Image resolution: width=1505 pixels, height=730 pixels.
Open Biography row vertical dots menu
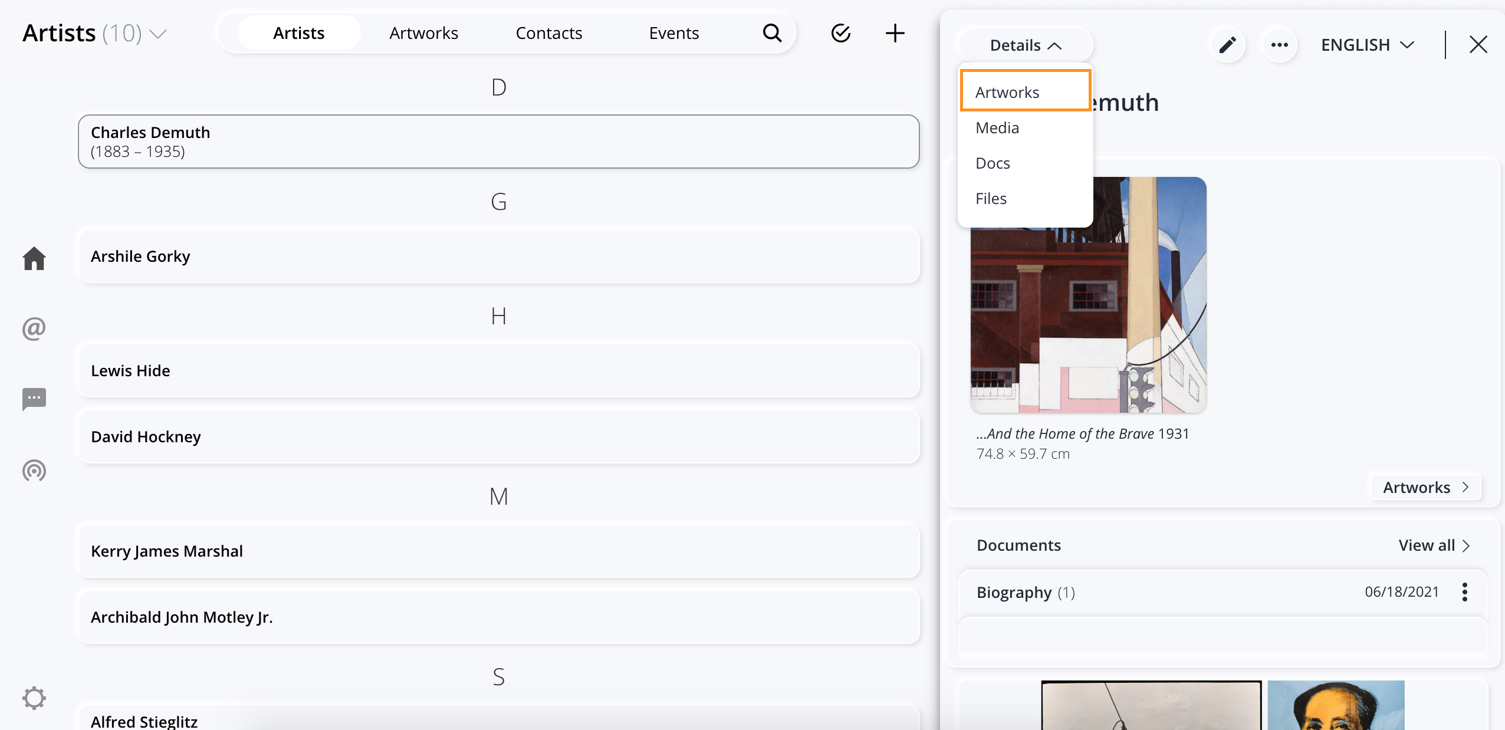(x=1465, y=592)
